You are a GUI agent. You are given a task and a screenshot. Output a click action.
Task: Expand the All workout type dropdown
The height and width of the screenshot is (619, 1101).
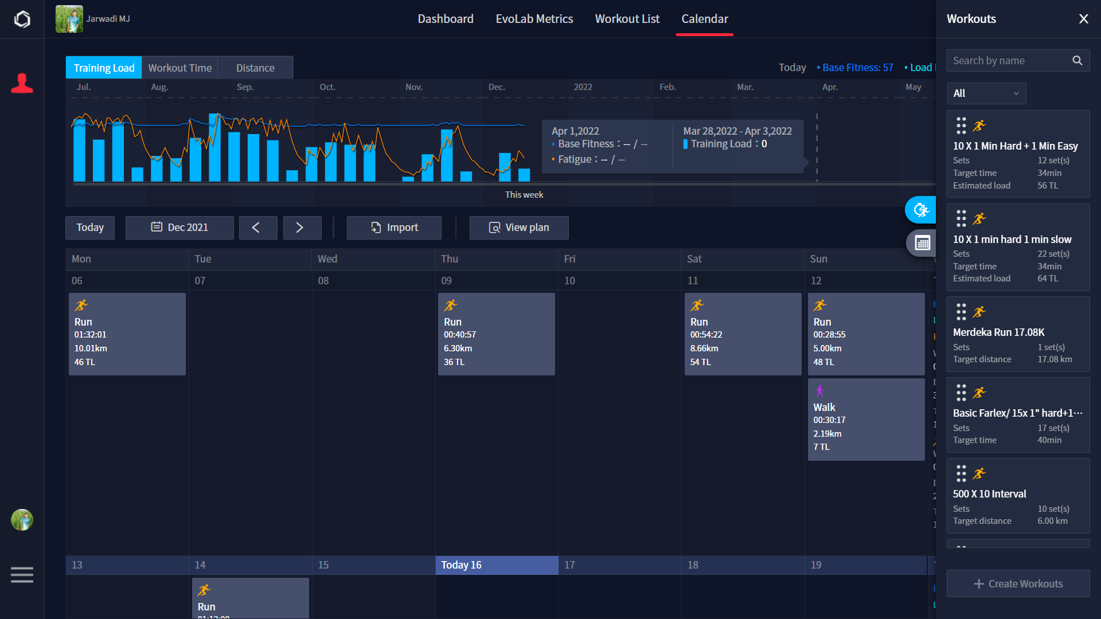coord(986,93)
